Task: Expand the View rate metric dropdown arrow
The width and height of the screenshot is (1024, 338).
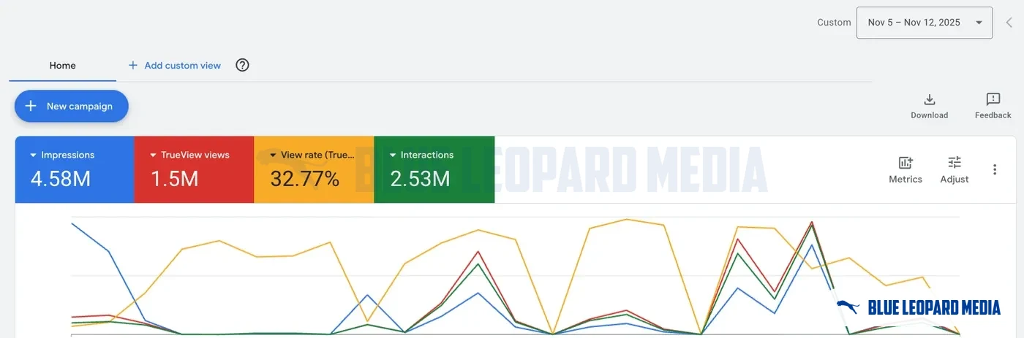Action: tap(274, 155)
